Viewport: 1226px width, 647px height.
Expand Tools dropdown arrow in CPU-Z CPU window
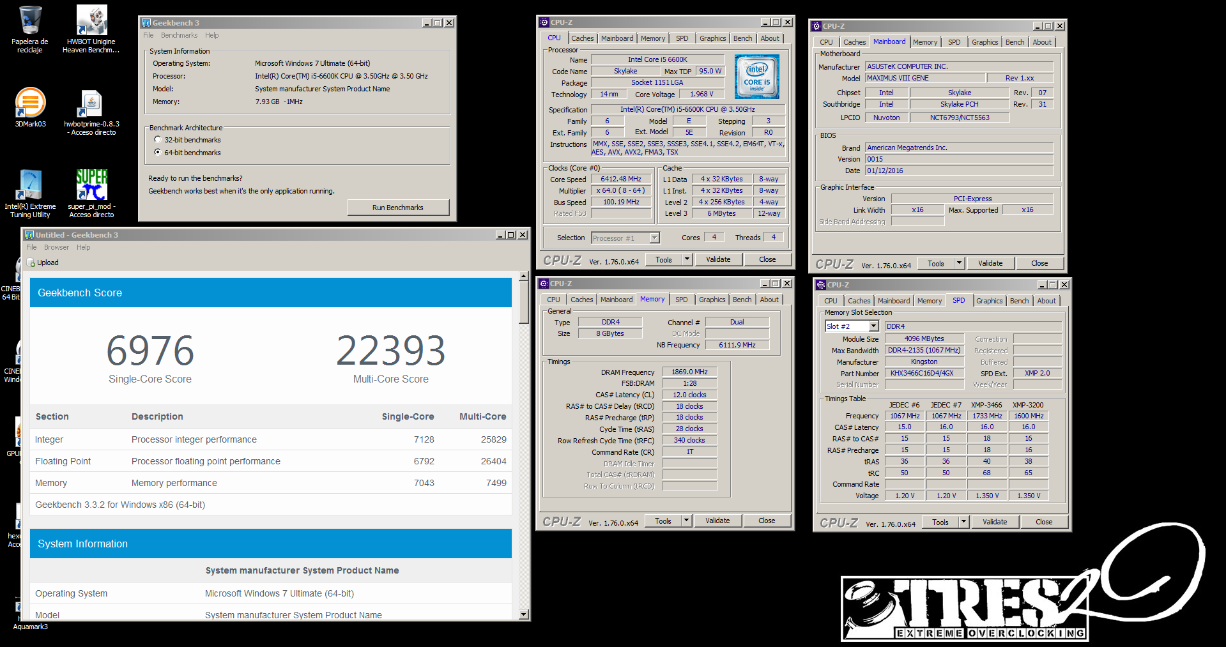pos(687,259)
